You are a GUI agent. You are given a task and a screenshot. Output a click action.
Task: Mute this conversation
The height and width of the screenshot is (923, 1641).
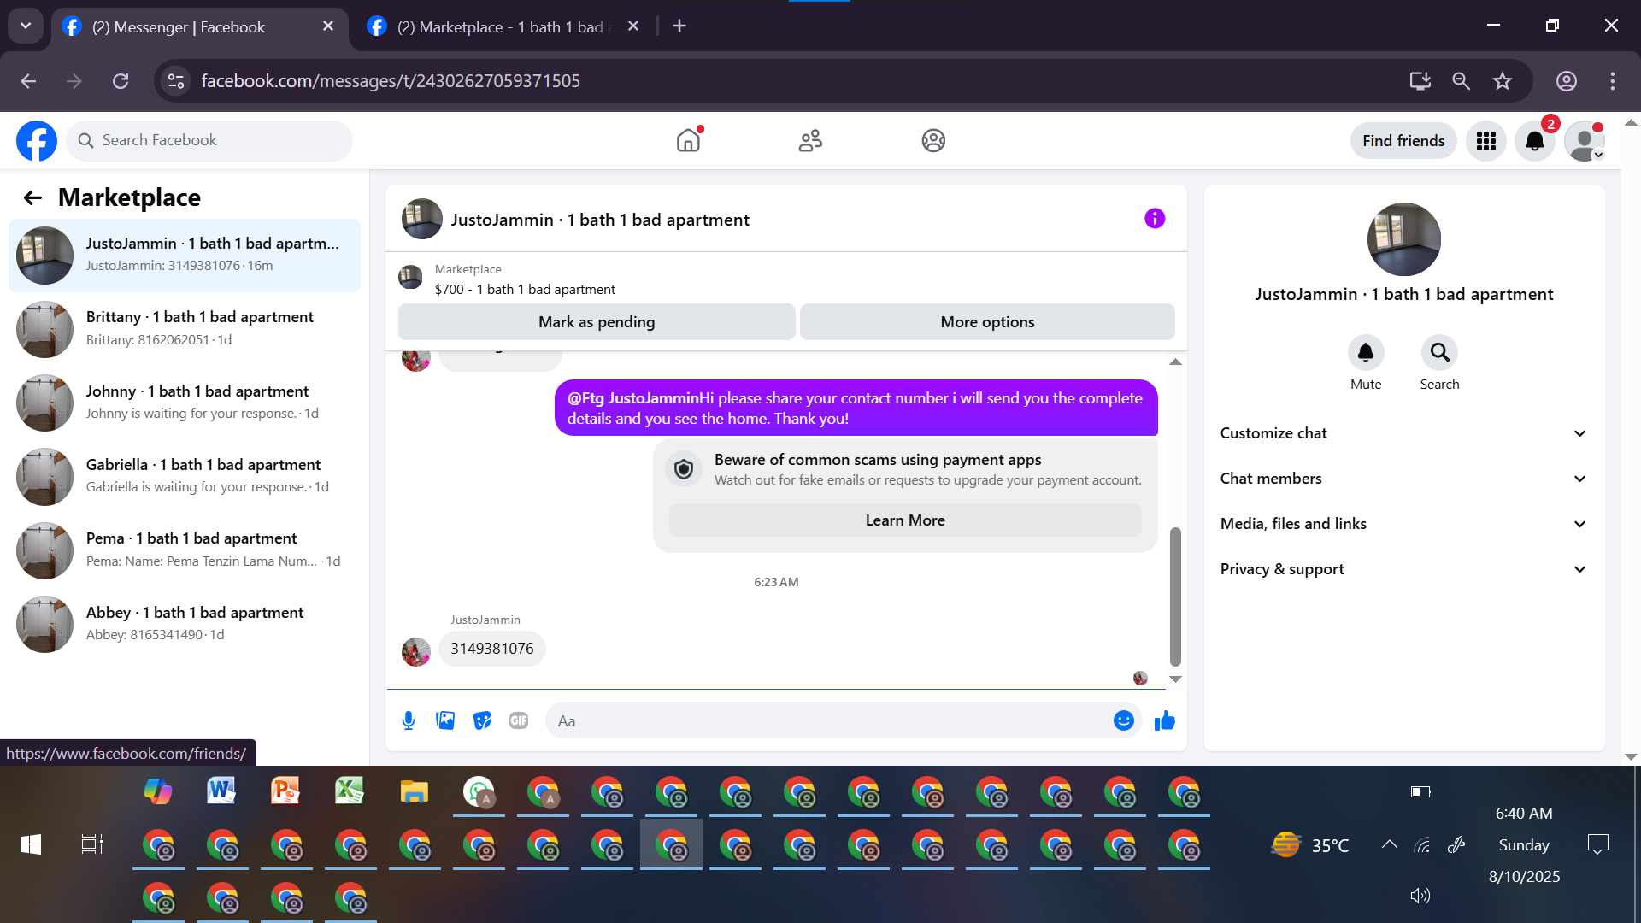tap(1365, 353)
